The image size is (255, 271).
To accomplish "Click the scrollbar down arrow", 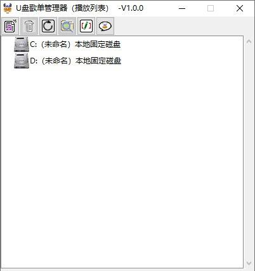I will [x=249, y=263].
